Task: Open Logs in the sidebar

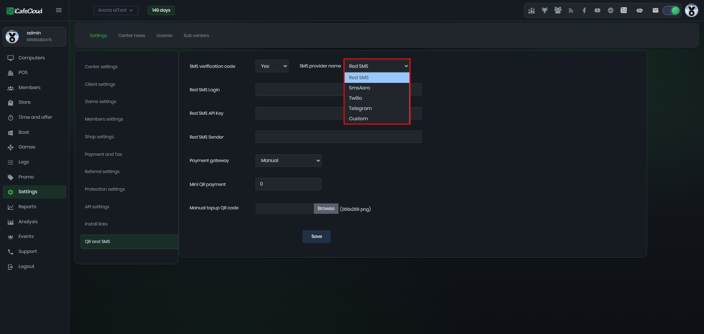Action: (34, 162)
